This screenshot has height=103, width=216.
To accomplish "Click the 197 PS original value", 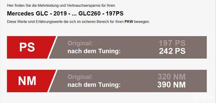I will pos(172,43).
